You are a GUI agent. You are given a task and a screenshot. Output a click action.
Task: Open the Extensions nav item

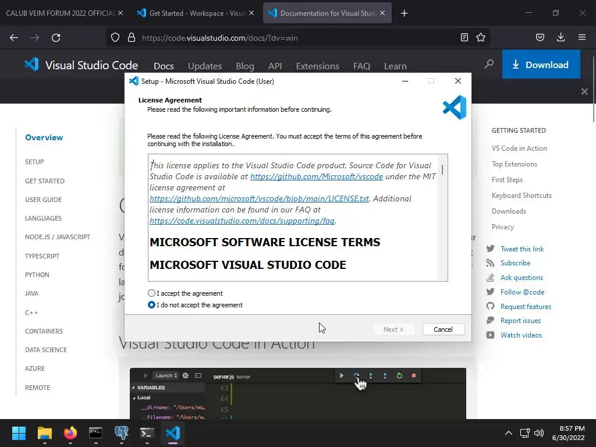pyautogui.click(x=317, y=66)
